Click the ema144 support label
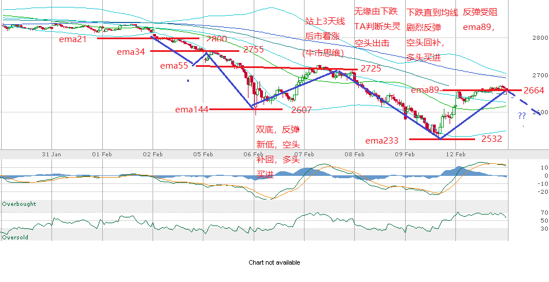Screen dimensions: 549x282 (191, 109)
